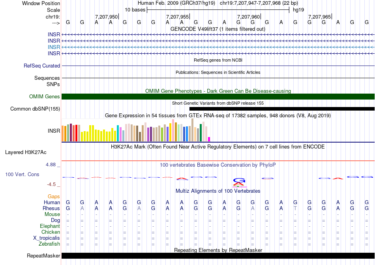Click the black RepeatMasker element bar
Image resolution: width=375 pixels, height=265 pixels.
click(218, 256)
